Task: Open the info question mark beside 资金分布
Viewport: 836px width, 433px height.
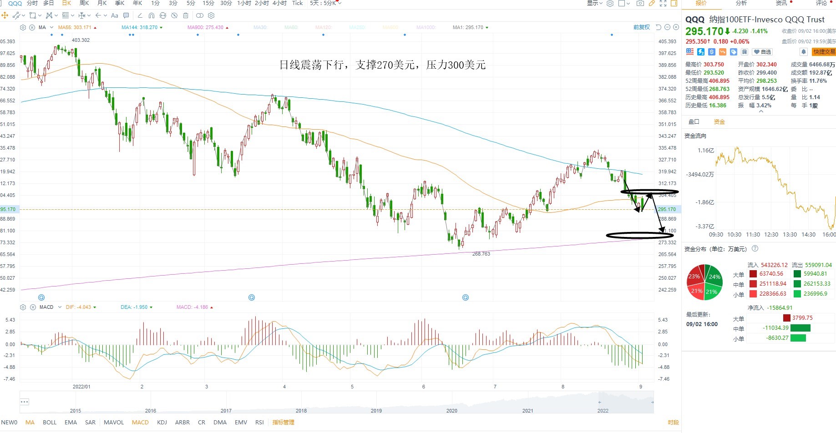Action: tap(755, 249)
